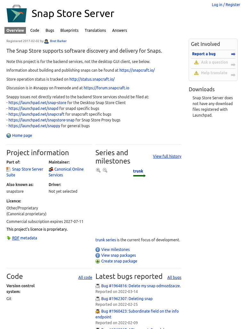Click Ask a question link

pos(214,62)
